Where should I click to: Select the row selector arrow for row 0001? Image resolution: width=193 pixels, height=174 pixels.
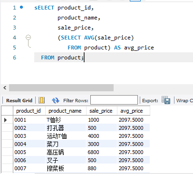pos(6,120)
